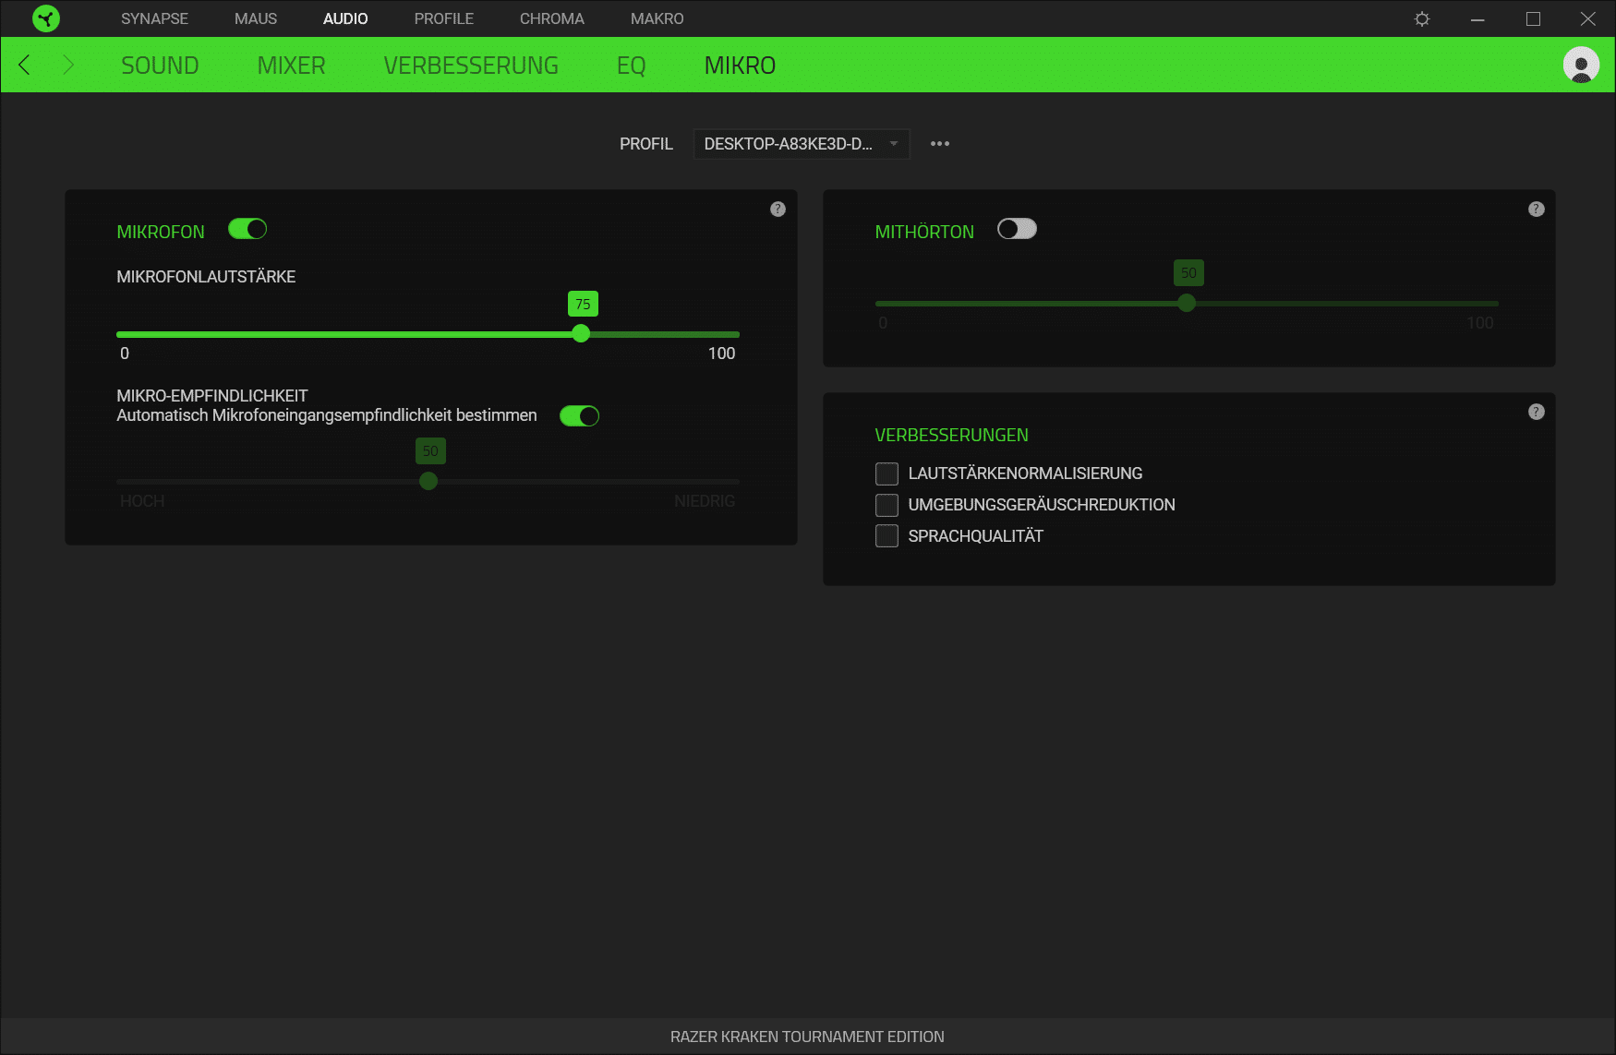1616x1055 pixels.
Task: Disable automatic Mikro-Empfindlichkeit toggle
Action: click(x=579, y=416)
